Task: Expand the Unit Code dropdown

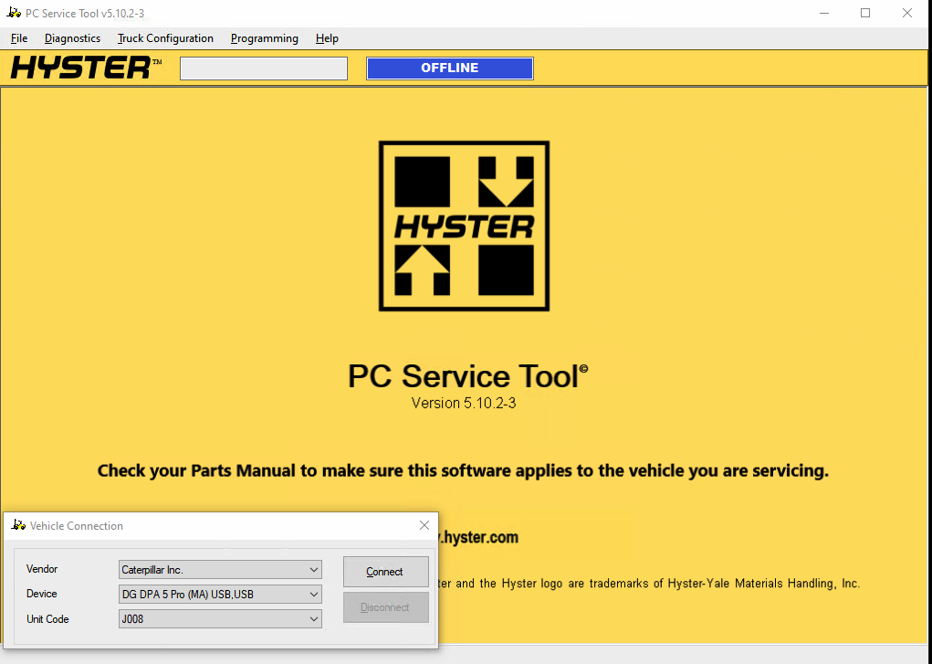Action: pos(314,619)
